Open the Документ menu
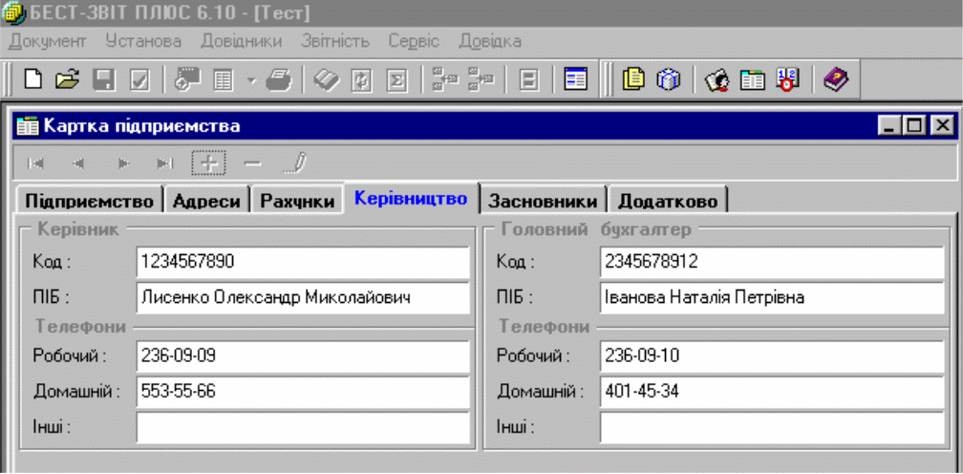 [x=47, y=41]
